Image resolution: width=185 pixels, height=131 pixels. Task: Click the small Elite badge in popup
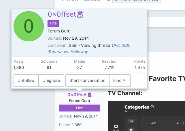(x=53, y=23)
